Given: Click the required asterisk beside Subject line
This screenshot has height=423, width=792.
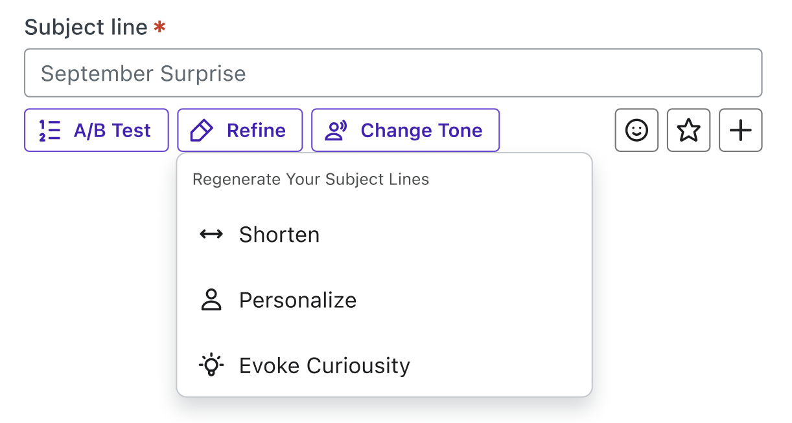Looking at the screenshot, I should (159, 27).
